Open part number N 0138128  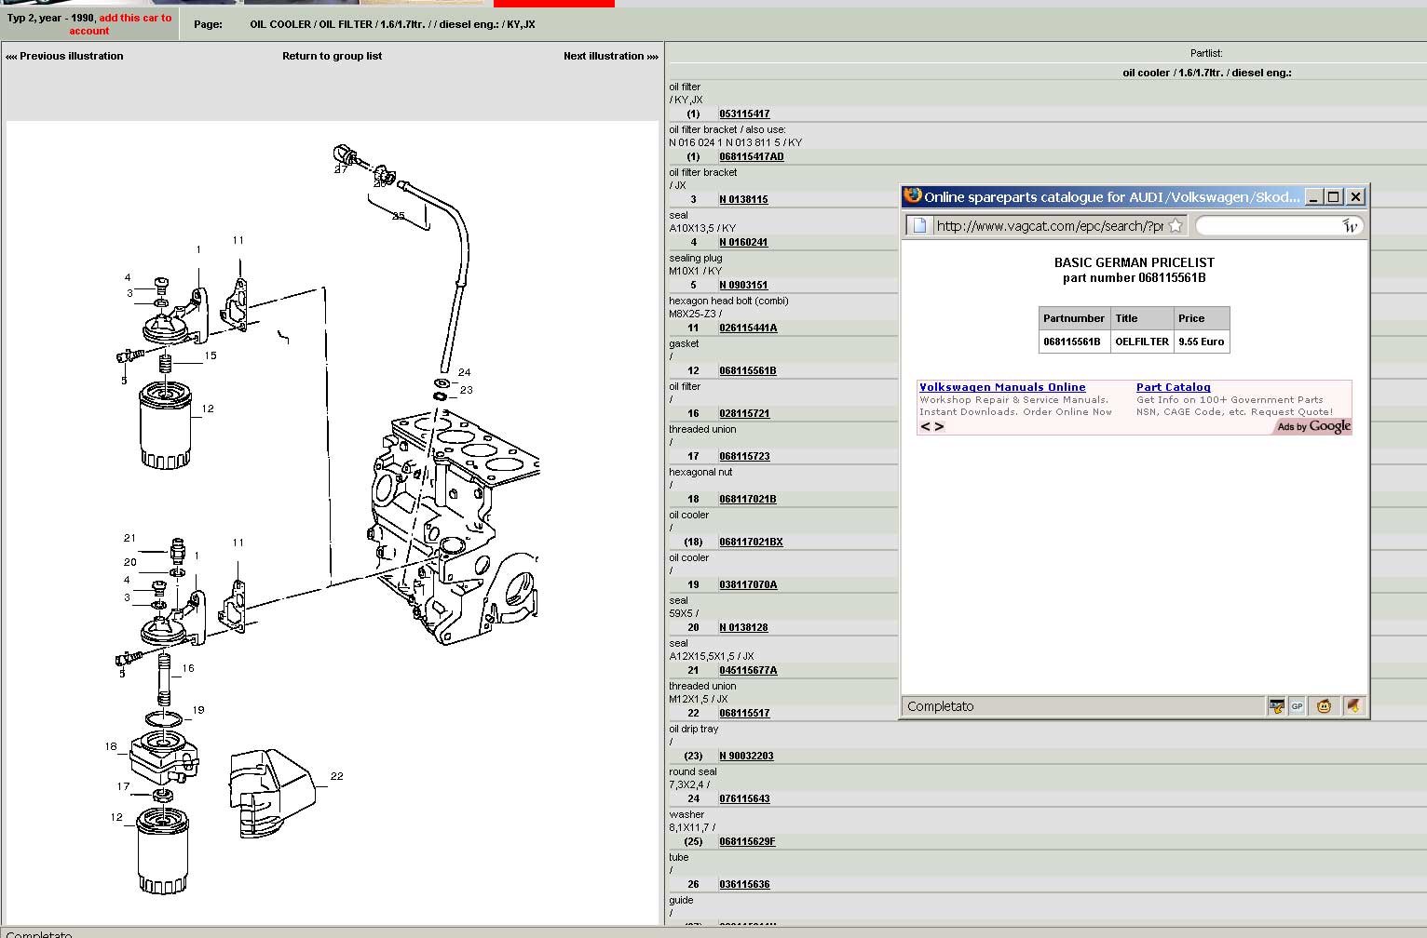point(743,627)
